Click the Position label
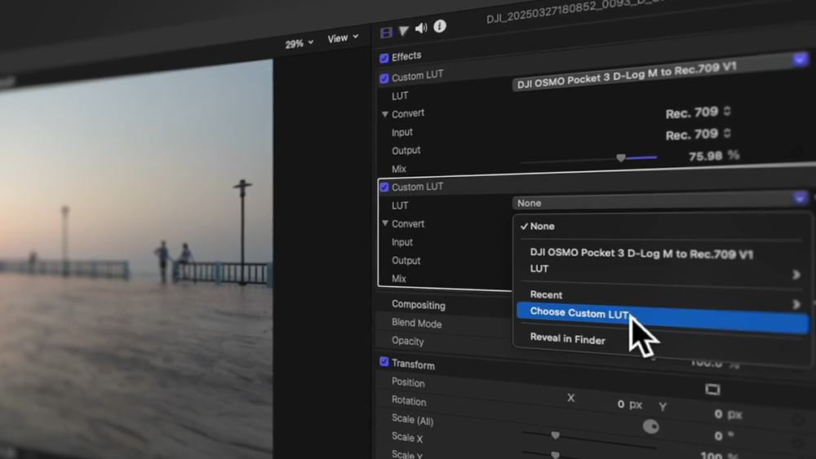 click(408, 382)
